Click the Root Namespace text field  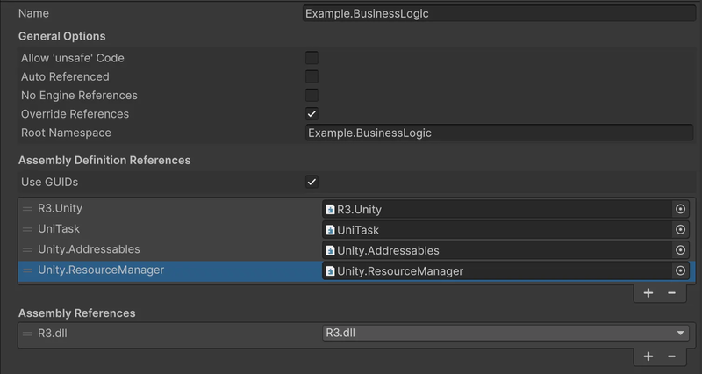click(499, 133)
